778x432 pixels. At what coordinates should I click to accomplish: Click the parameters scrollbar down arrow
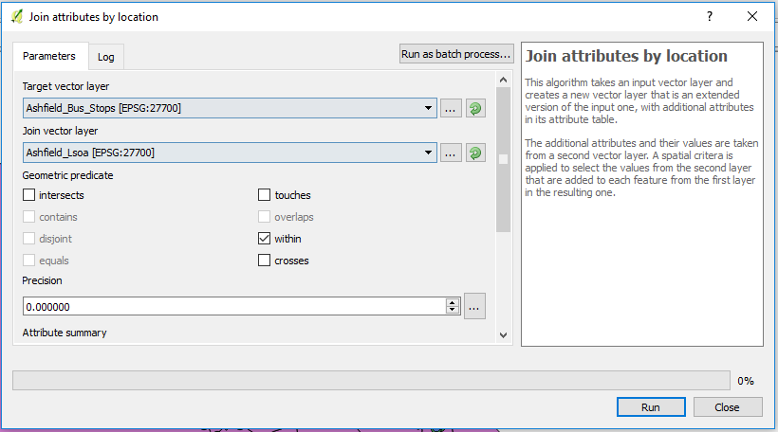click(503, 335)
